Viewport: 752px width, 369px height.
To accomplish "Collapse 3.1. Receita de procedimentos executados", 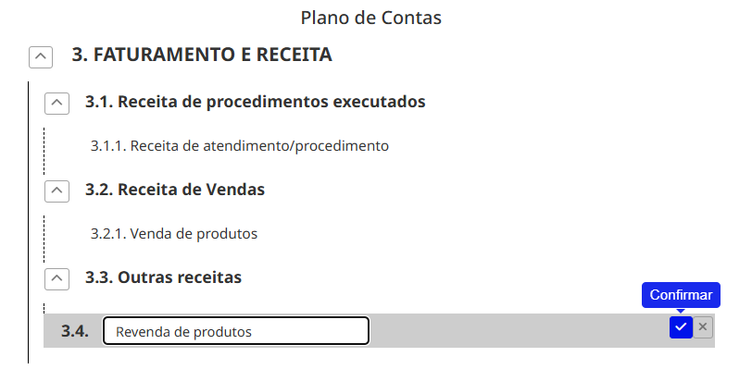I will pos(57,103).
